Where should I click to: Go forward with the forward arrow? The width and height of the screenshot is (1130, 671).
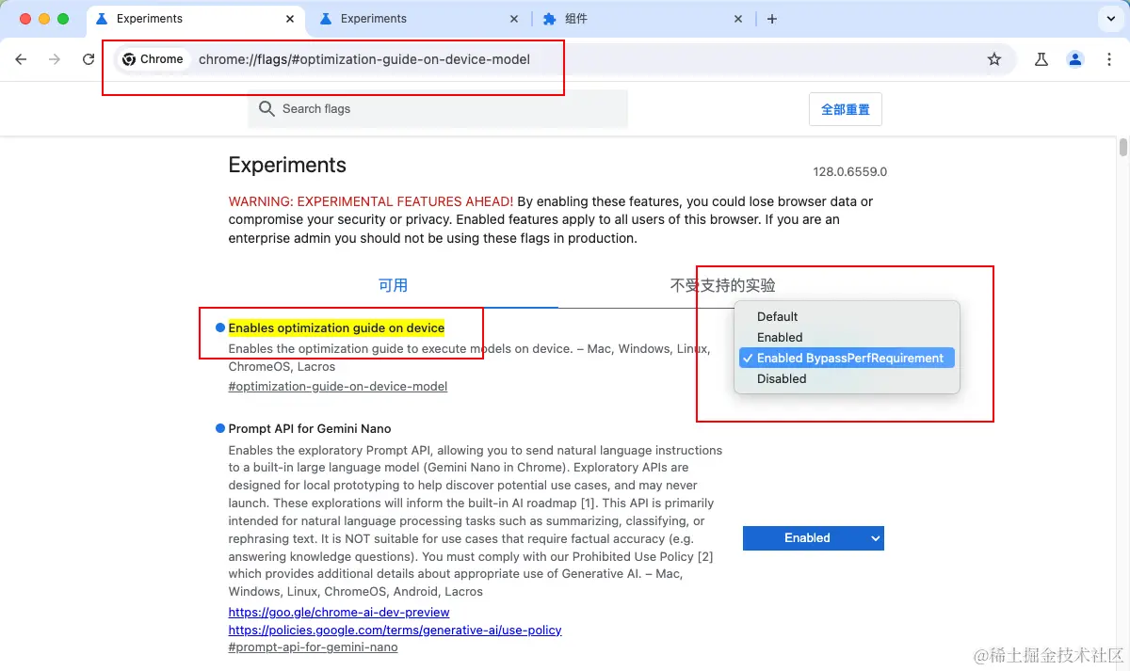point(55,59)
